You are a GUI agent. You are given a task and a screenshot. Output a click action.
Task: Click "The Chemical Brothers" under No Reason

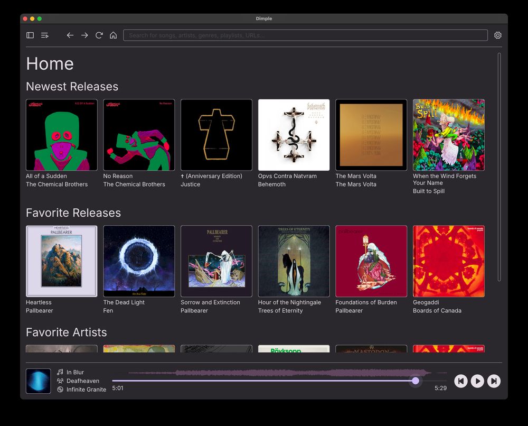point(134,184)
